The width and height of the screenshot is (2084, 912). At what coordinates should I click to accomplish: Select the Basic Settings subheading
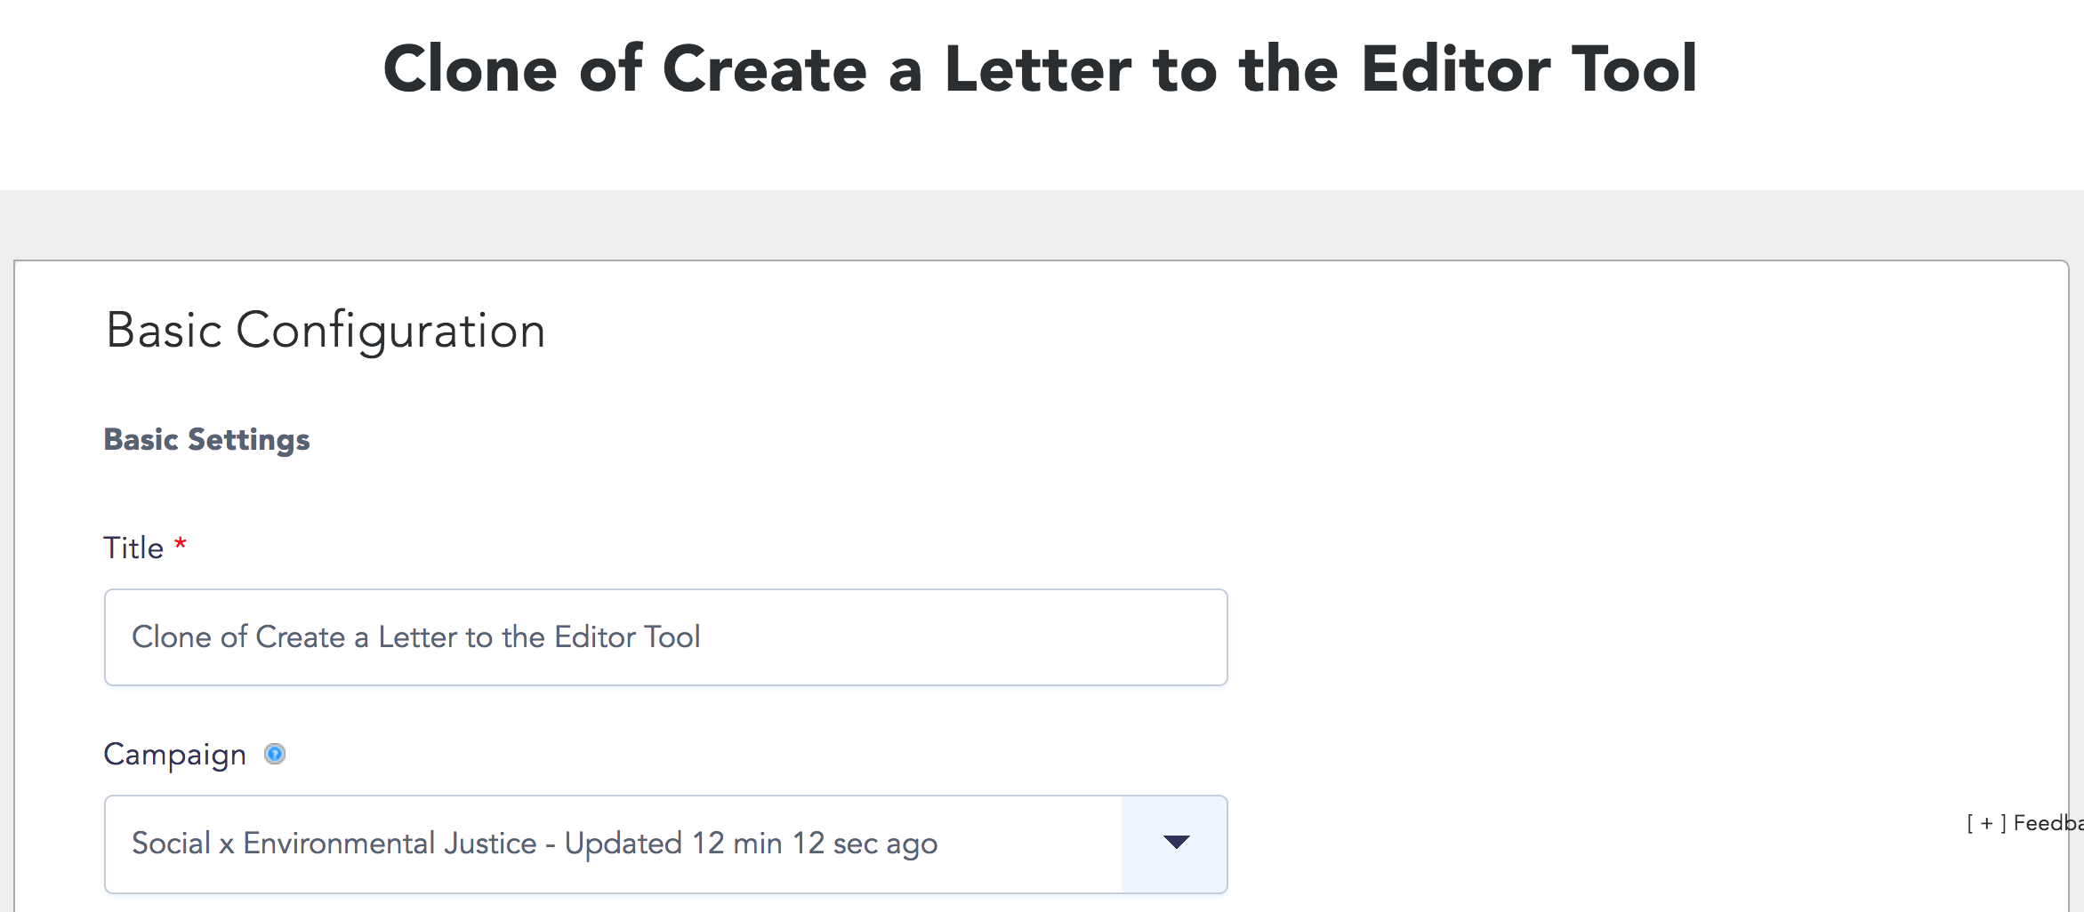click(x=206, y=440)
